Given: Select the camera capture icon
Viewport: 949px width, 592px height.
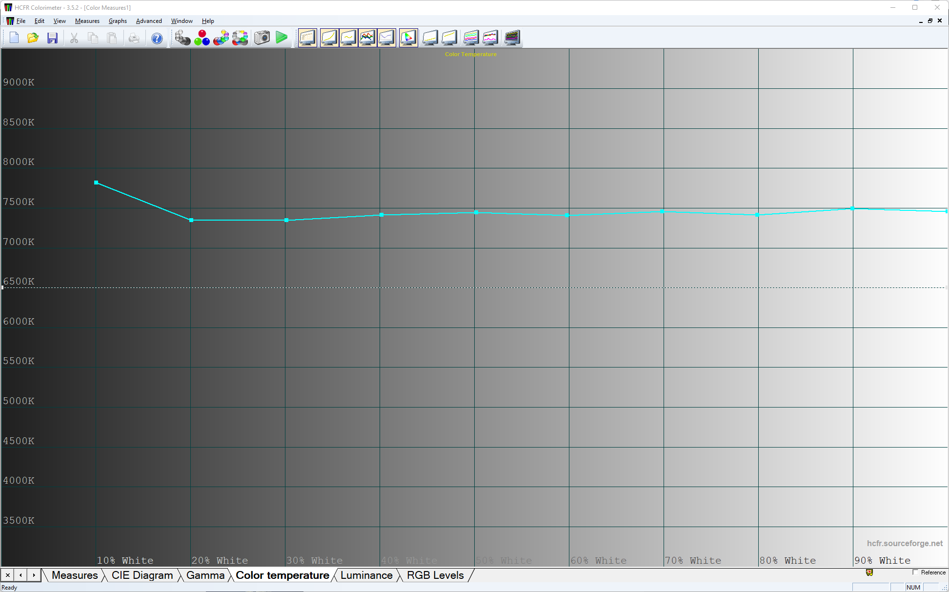Looking at the screenshot, I should pyautogui.click(x=262, y=38).
